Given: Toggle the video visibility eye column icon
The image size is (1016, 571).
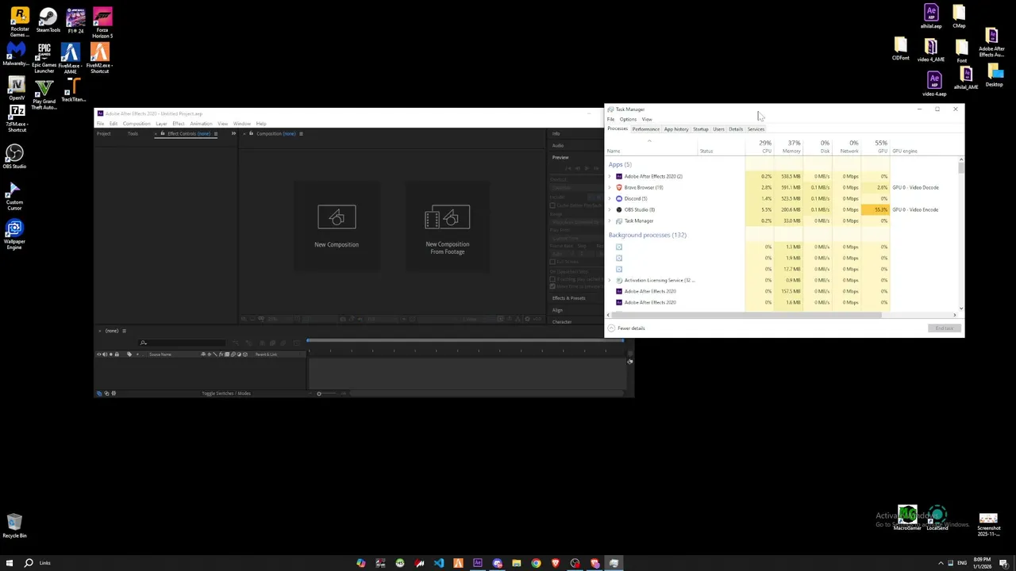Looking at the screenshot, I should [99, 354].
